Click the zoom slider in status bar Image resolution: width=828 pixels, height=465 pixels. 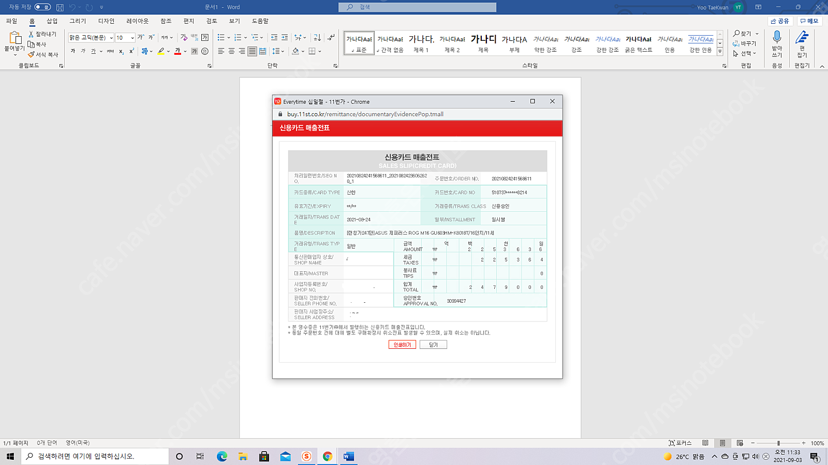click(x=778, y=443)
